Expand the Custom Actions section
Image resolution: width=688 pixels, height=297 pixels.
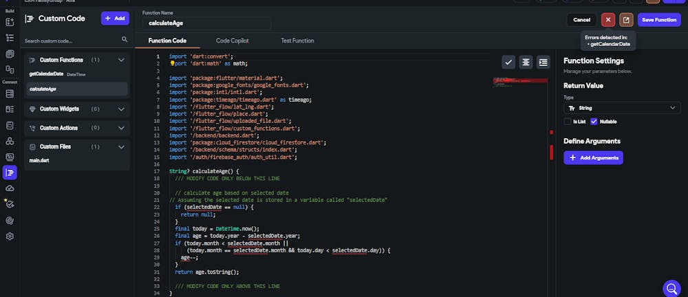121,128
